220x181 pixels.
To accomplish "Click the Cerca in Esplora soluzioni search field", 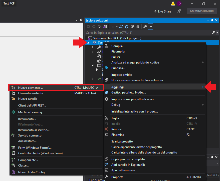I will [x=147, y=32].
